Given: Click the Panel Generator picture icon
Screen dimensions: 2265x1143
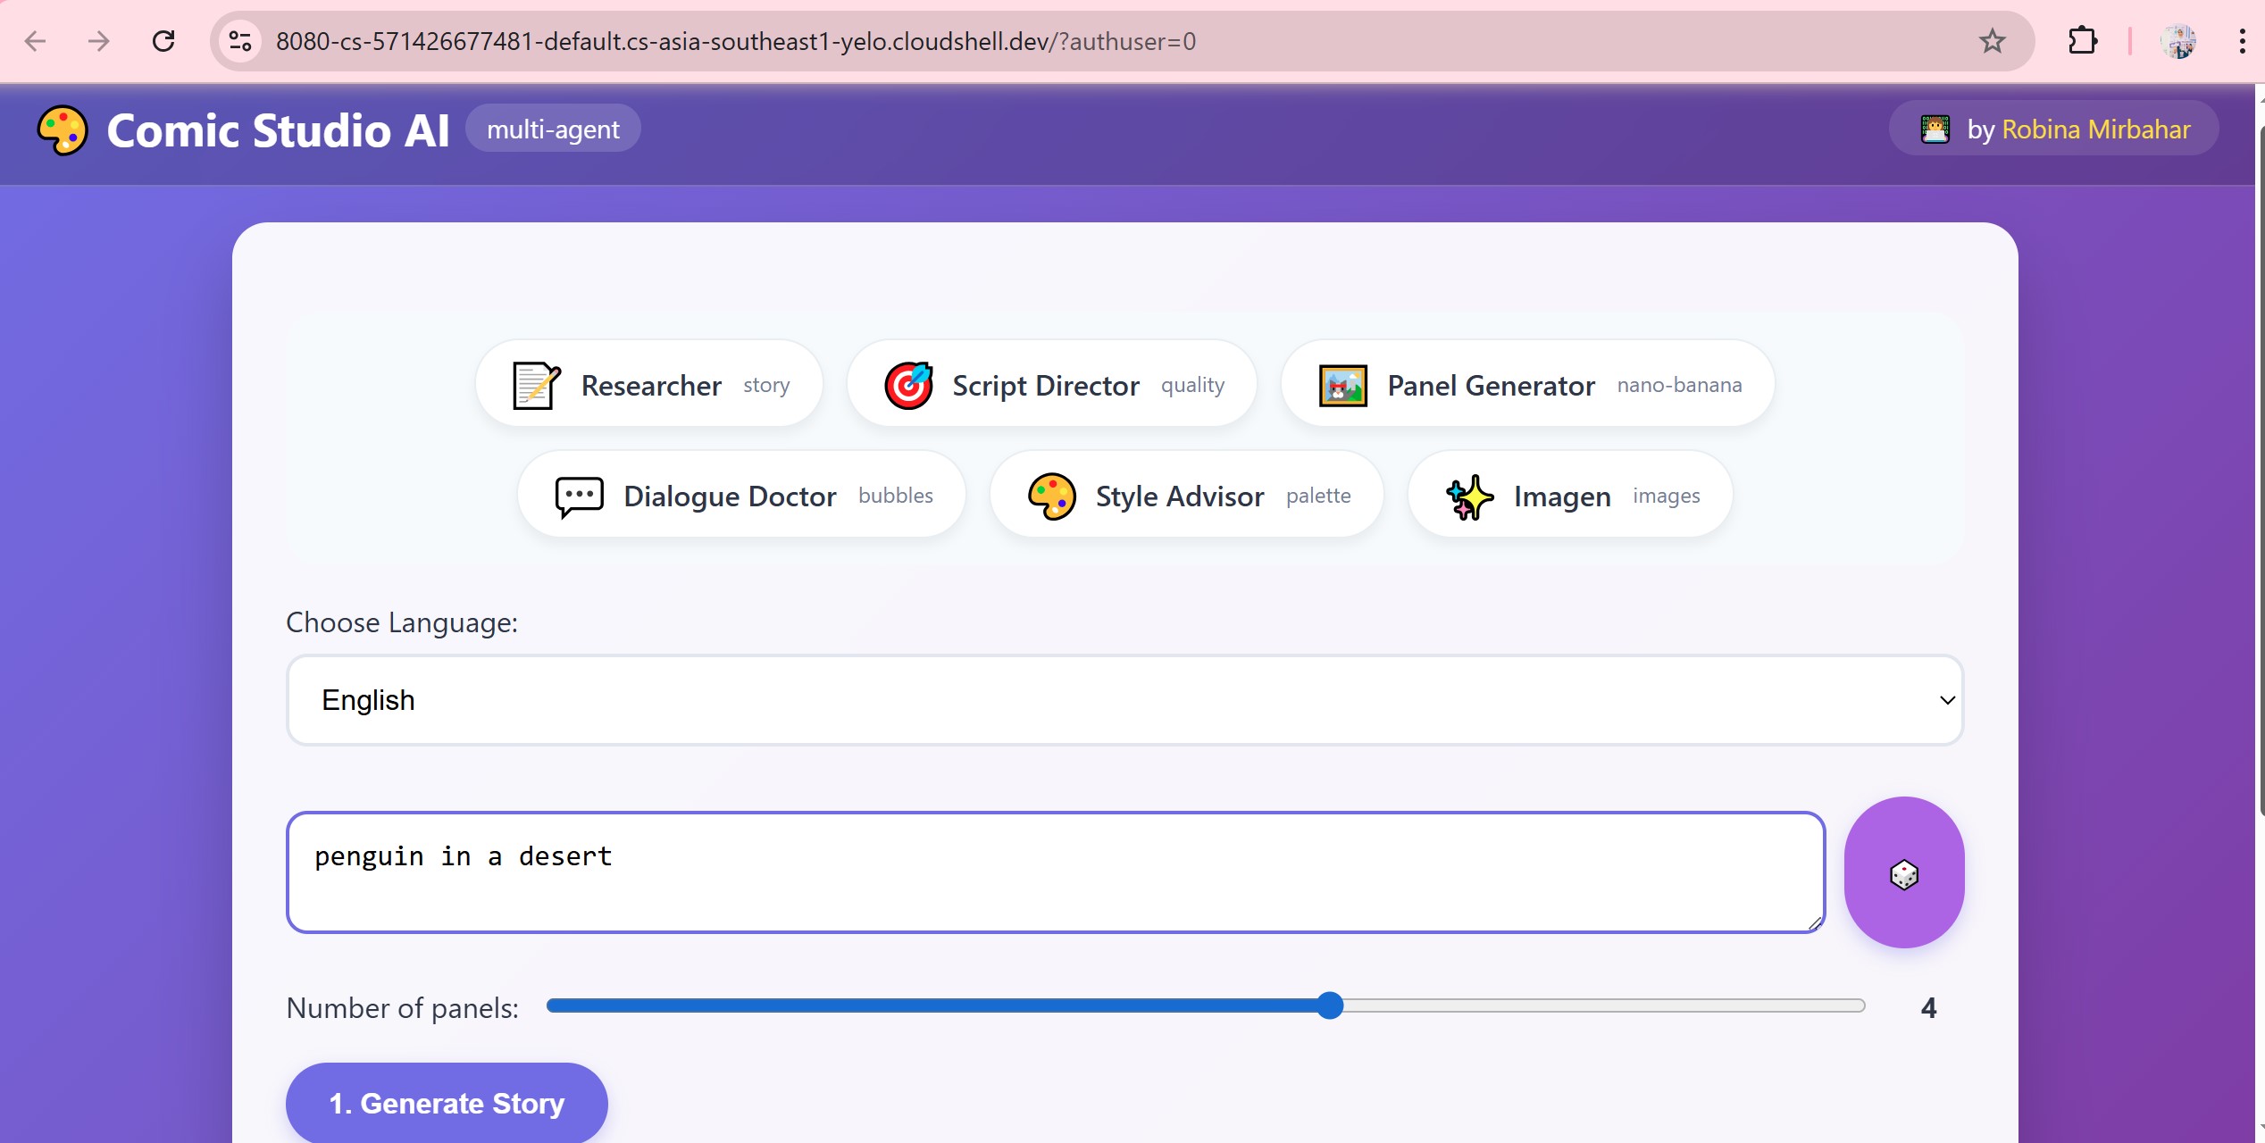Looking at the screenshot, I should click(x=1342, y=386).
